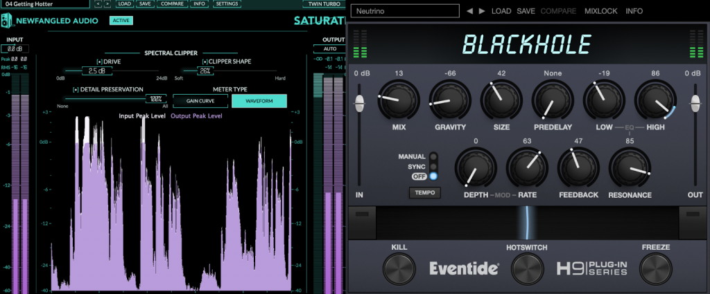The image size is (710, 294).
Task: Click Blackhole previous preset arrow
Action: pos(469,11)
